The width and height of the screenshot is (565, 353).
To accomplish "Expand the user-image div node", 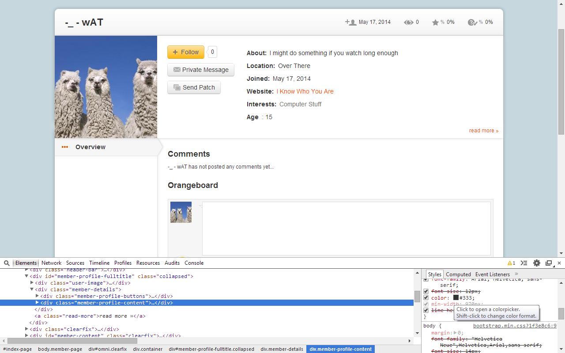I will (x=32, y=283).
